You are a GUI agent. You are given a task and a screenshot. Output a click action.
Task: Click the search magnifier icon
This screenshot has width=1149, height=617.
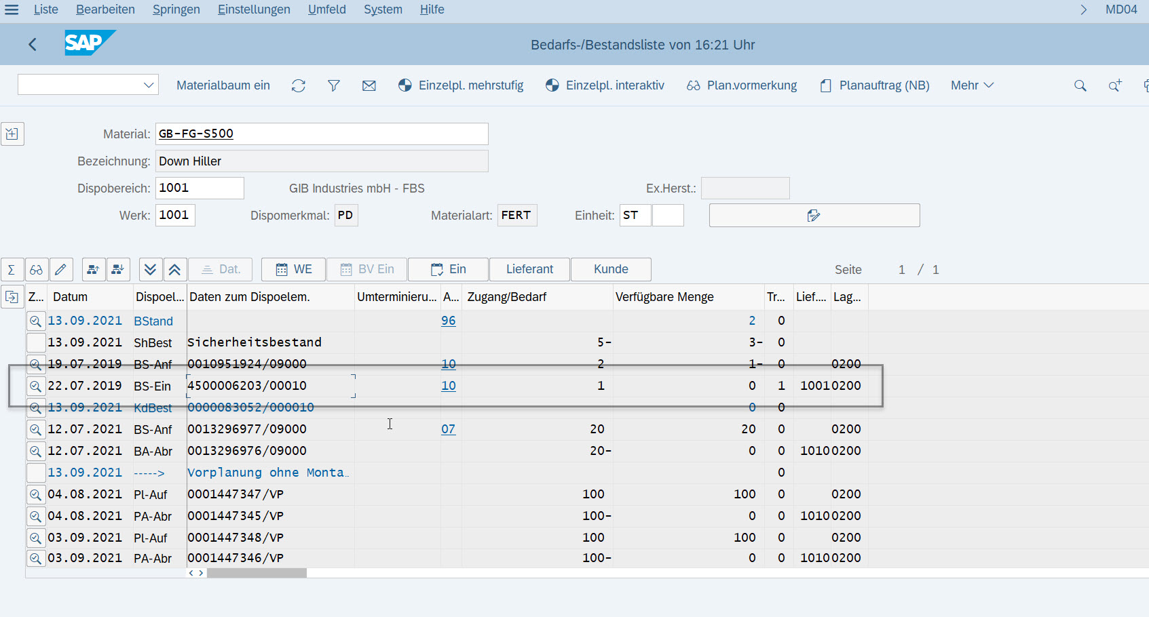point(1080,85)
